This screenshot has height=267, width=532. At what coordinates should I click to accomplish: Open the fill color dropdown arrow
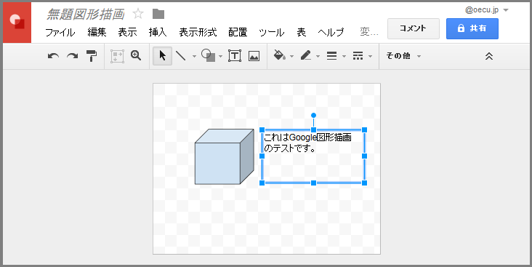[291, 57]
